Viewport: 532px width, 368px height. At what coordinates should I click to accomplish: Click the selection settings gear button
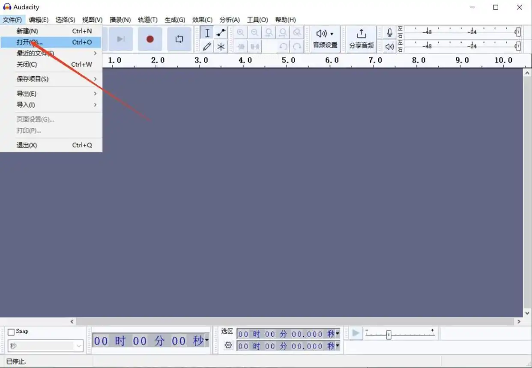click(x=228, y=345)
